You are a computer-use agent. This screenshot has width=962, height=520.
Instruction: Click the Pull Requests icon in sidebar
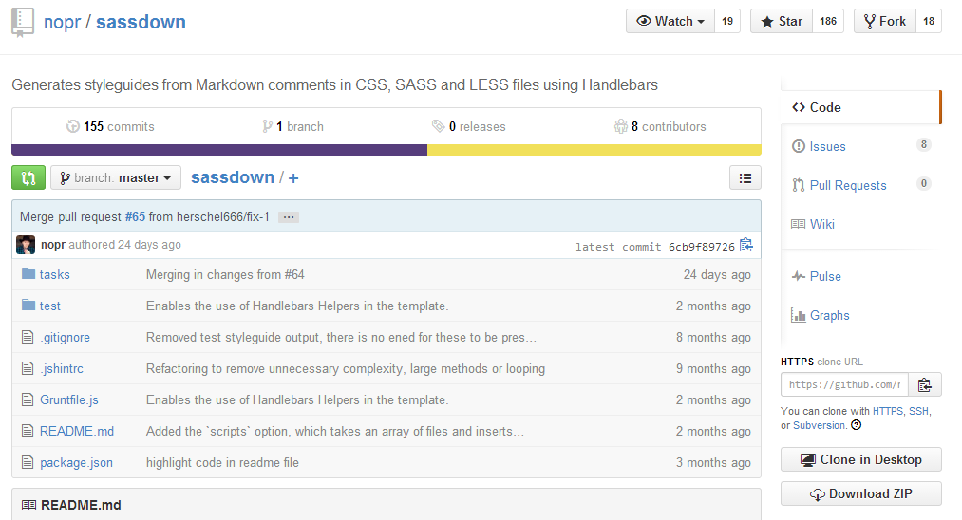pos(799,185)
